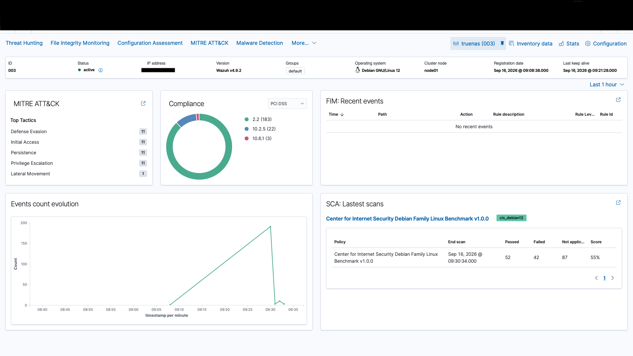
Task: Click the pin icon next to truenas (003)
Action: (502, 44)
